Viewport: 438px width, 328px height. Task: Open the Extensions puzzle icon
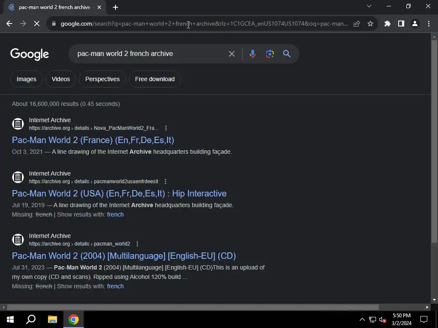387,24
